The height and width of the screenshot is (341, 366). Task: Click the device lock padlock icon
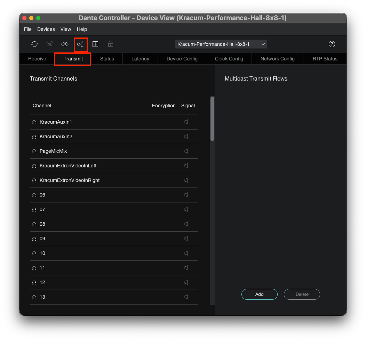coord(111,44)
